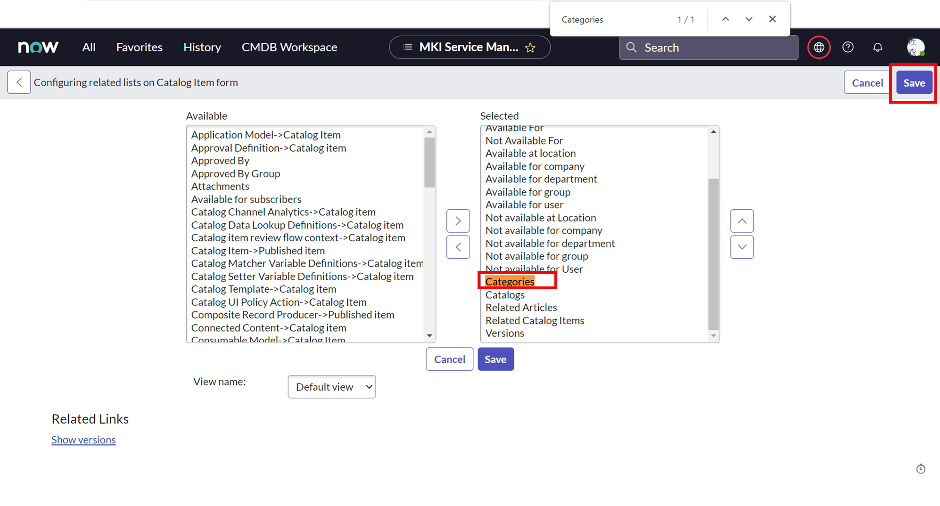The height and width of the screenshot is (506, 940).
Task: Select 'Catalog UI Policy Action->Catalog Item'
Action: pos(279,302)
